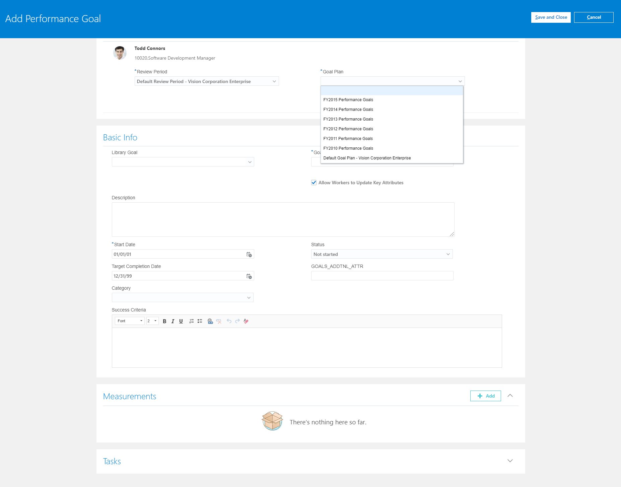
Task: Expand the Tasks section
Action: pos(510,461)
